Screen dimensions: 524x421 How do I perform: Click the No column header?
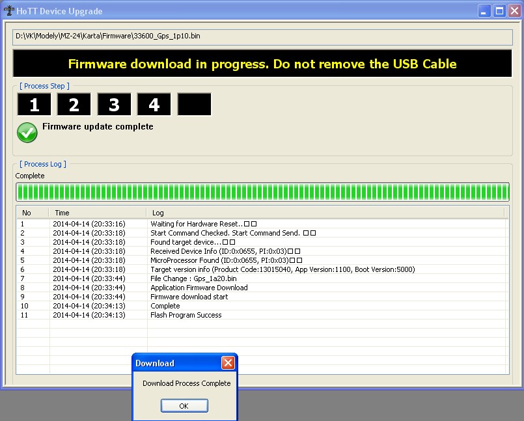[33, 213]
